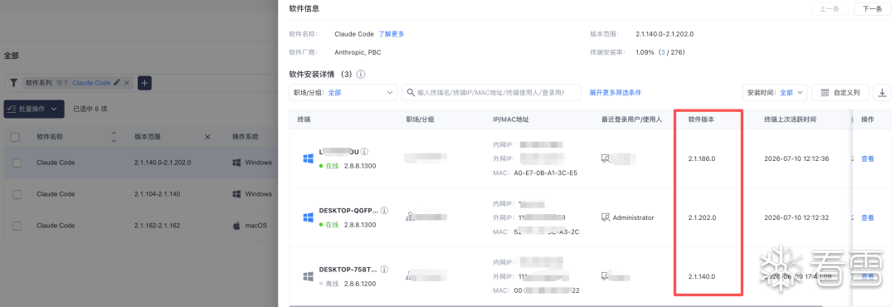Screen dimensions: 896x307
Task: Click info icon beside first terminal name
Action: [364, 152]
